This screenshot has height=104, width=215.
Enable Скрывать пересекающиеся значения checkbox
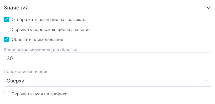(6, 29)
